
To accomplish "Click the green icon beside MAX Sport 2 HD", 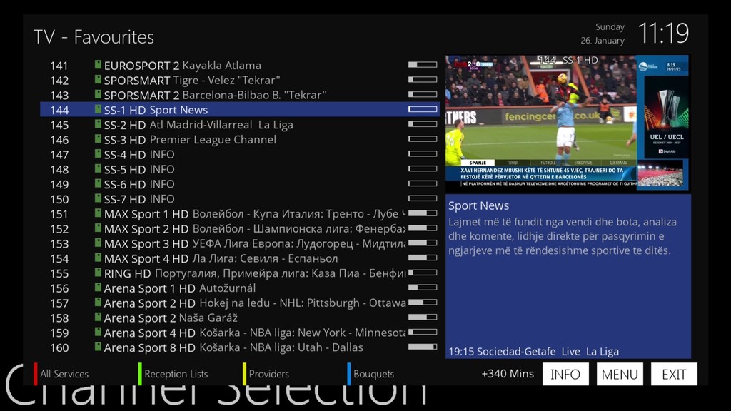I will pos(98,228).
